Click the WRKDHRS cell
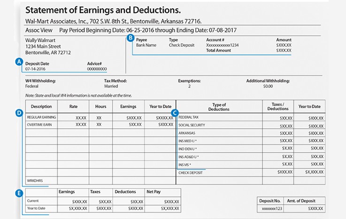This screenshot has height=219, width=346. tap(36, 180)
